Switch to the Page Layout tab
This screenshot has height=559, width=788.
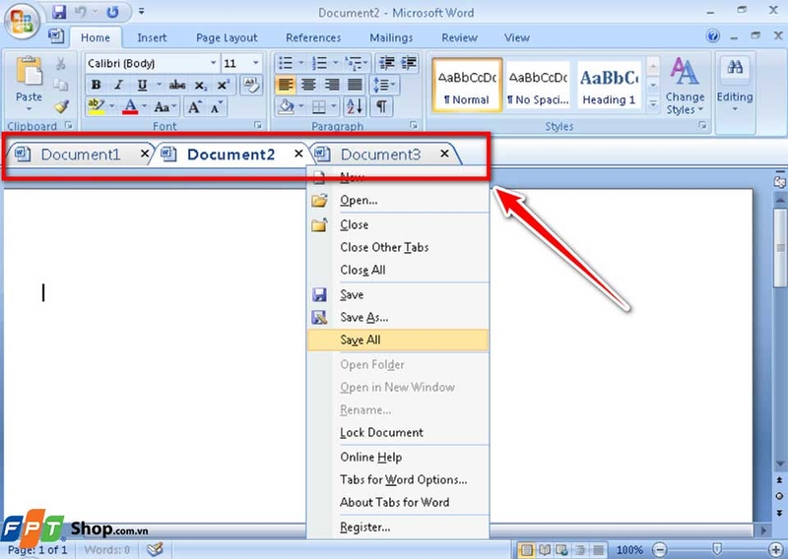click(x=227, y=37)
